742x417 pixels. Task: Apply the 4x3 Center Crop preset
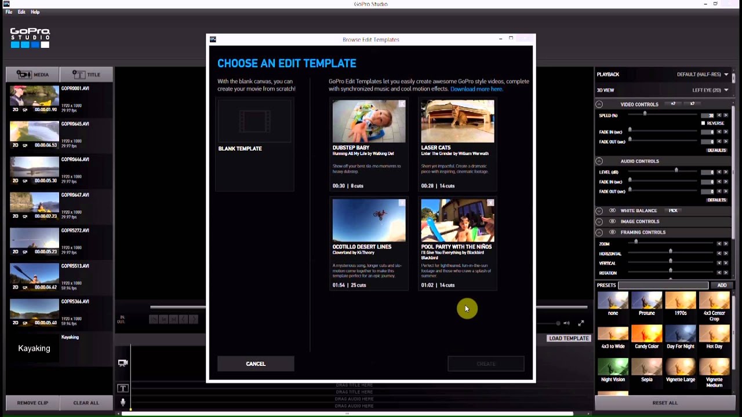[x=714, y=301]
